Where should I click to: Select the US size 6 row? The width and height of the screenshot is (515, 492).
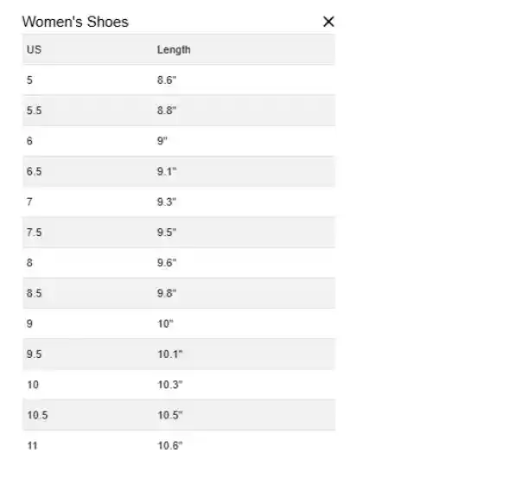pos(179,141)
